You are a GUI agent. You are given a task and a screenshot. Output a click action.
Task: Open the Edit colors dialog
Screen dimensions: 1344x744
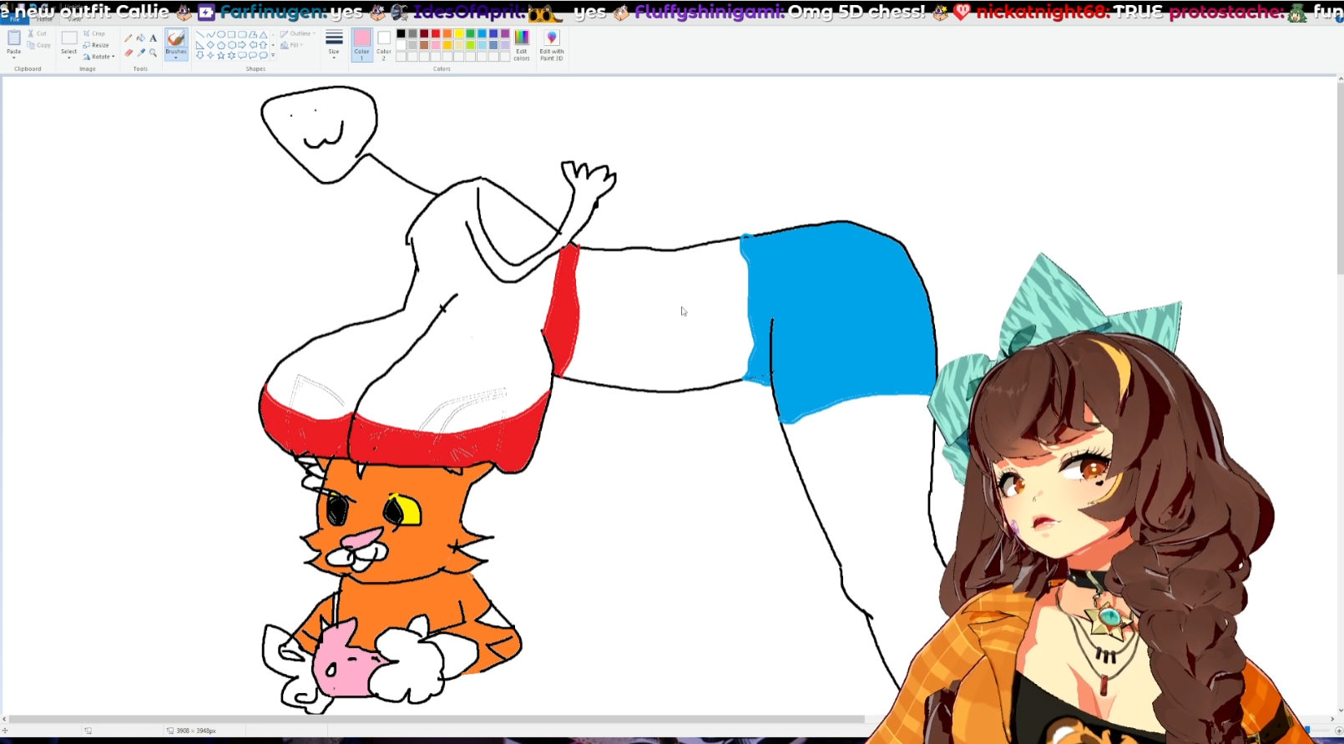(522, 45)
